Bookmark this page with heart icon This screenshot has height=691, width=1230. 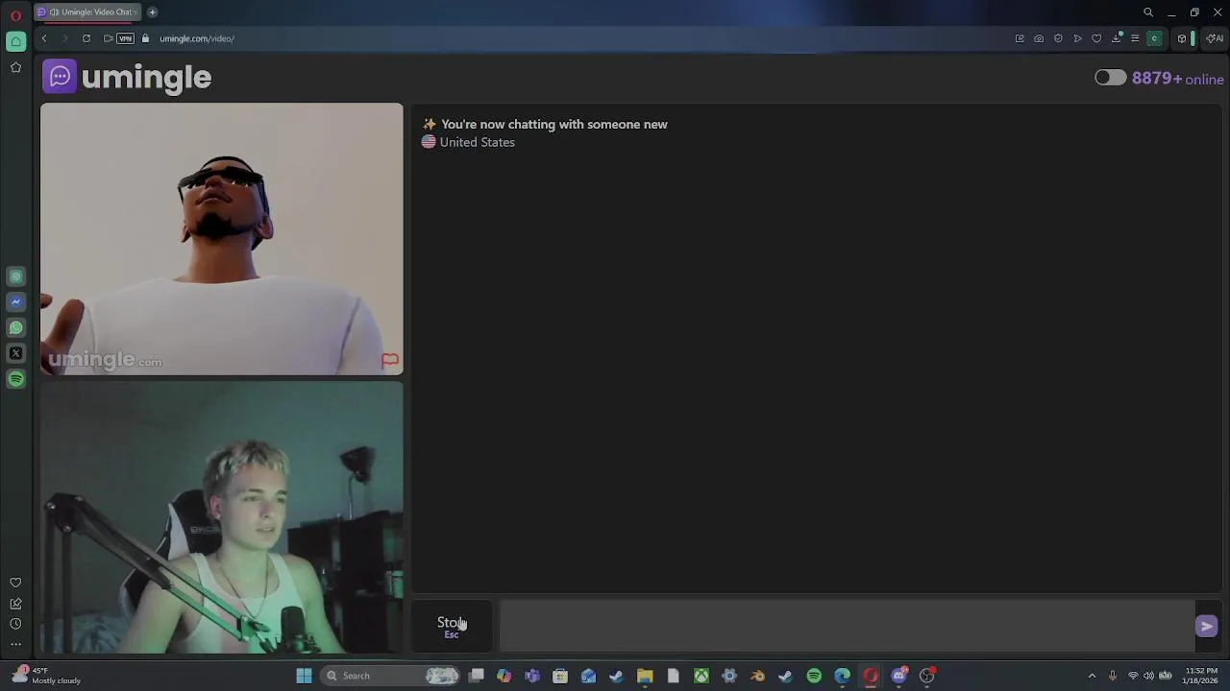click(1096, 38)
